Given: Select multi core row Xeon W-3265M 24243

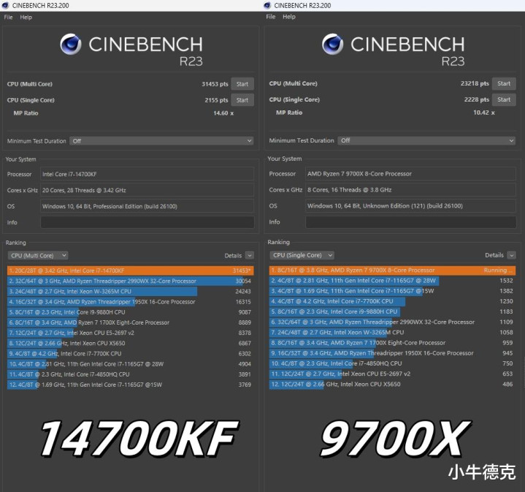Looking at the screenshot, I should point(130,292).
